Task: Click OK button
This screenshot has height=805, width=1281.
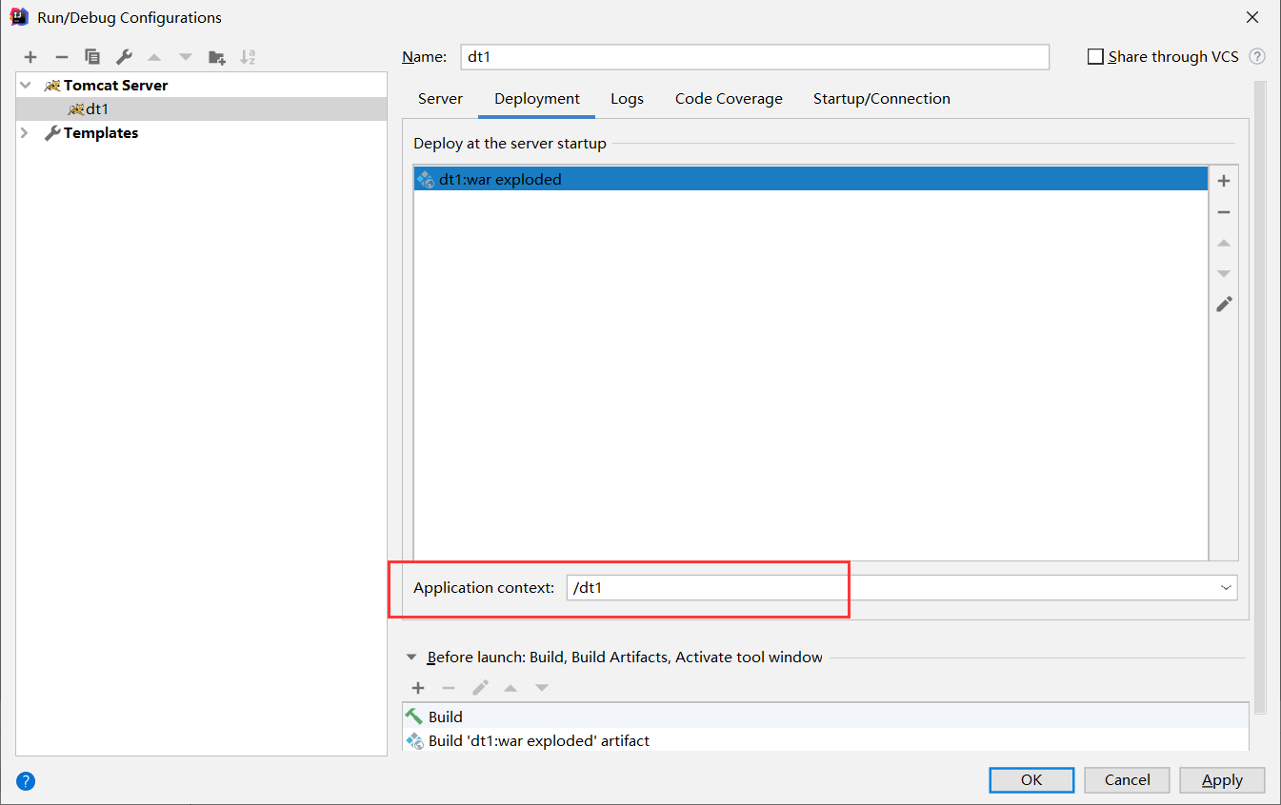Action: click(1031, 780)
